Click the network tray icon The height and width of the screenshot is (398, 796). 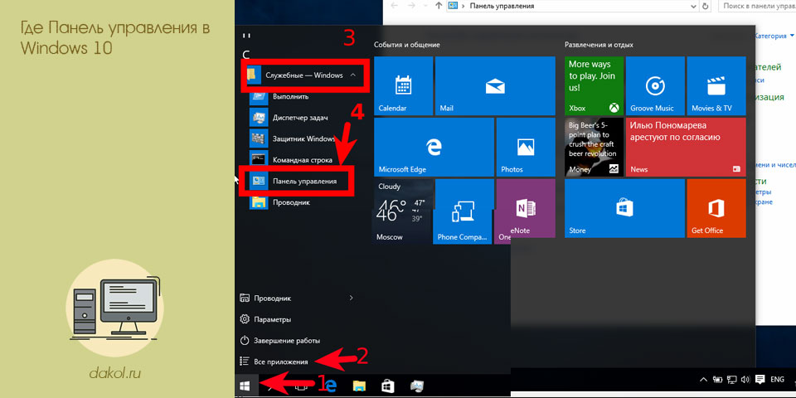[x=732, y=379]
